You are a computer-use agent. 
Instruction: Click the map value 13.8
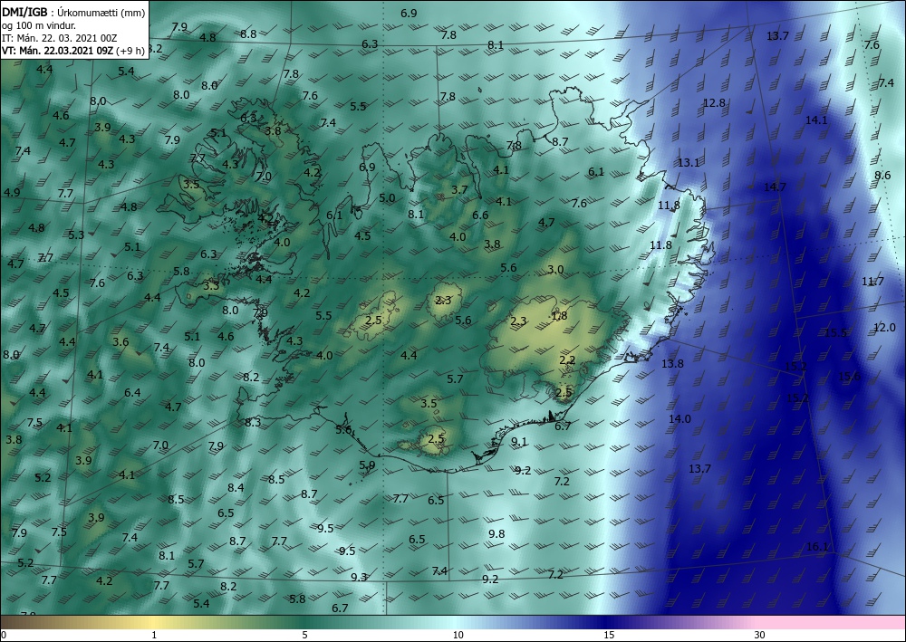tap(672, 364)
